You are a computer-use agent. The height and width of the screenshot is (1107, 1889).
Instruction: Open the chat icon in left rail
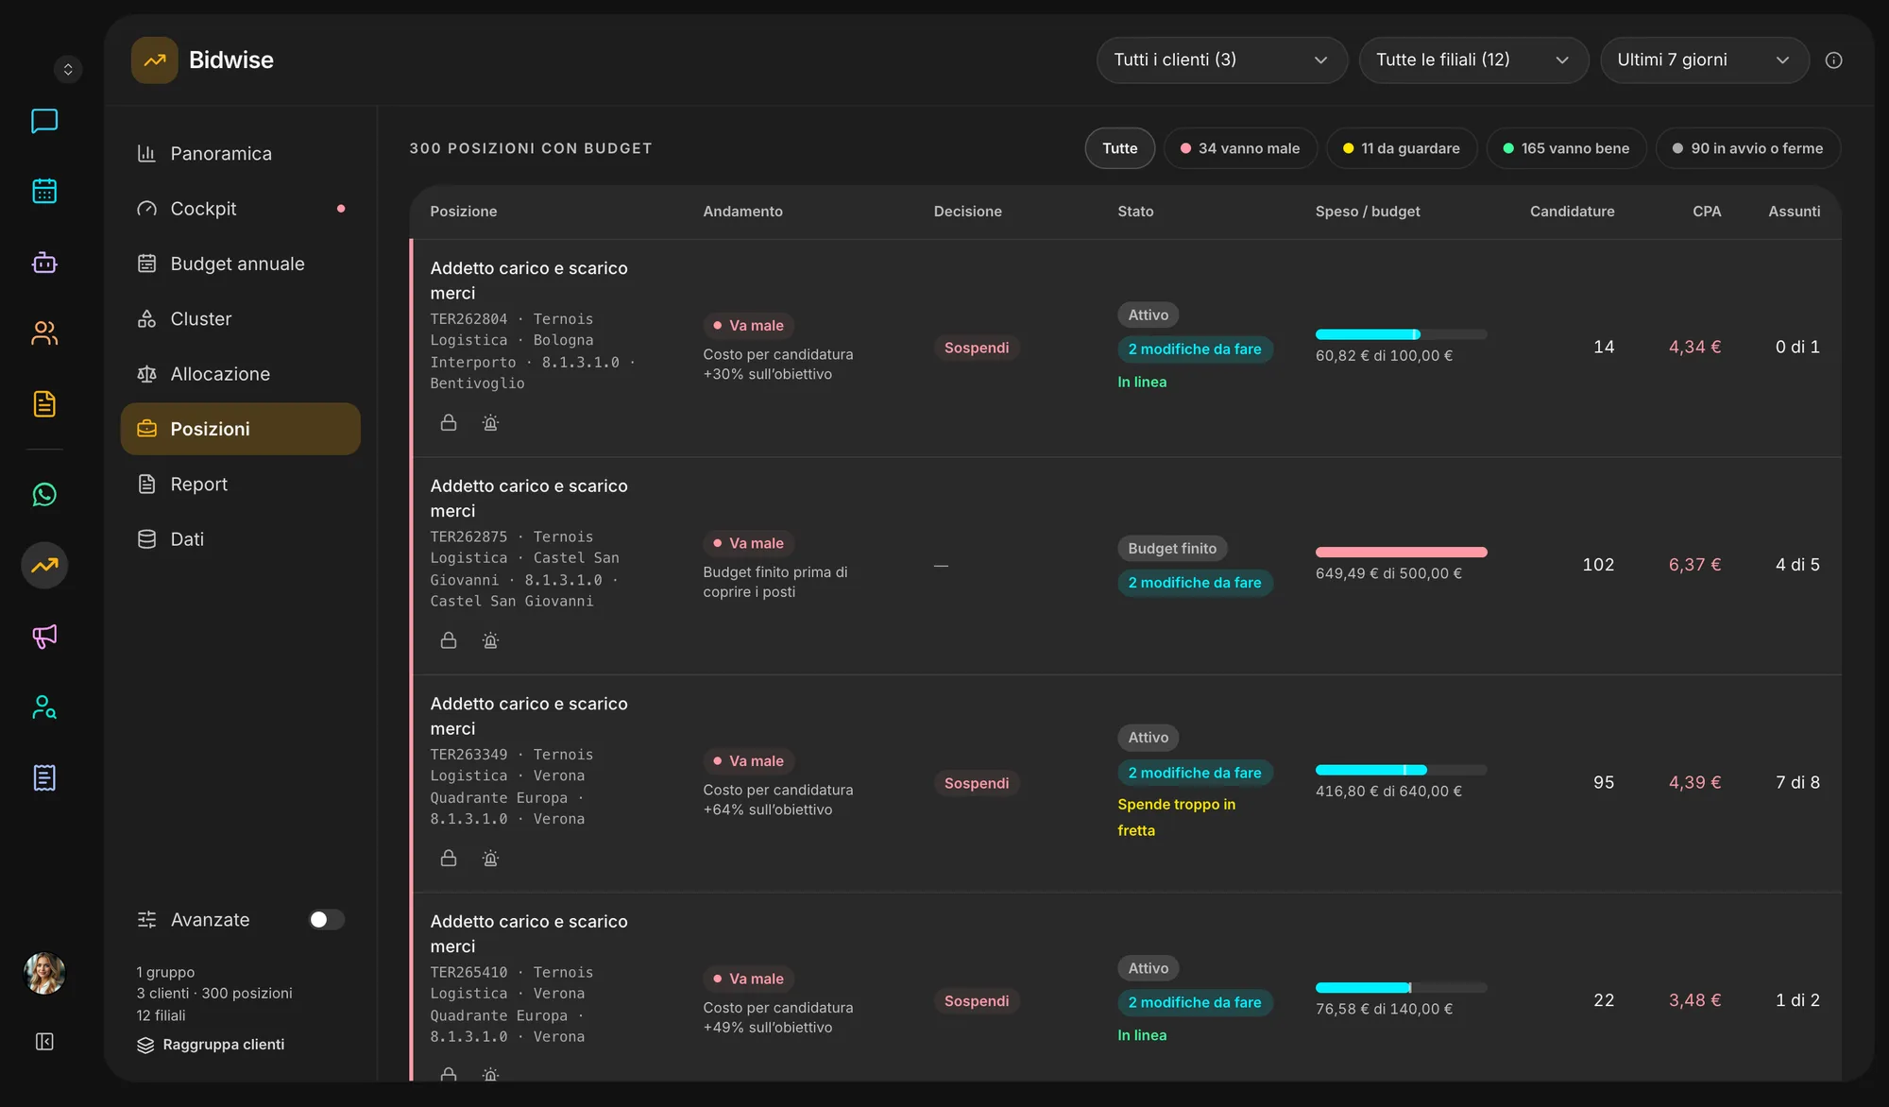(x=44, y=121)
